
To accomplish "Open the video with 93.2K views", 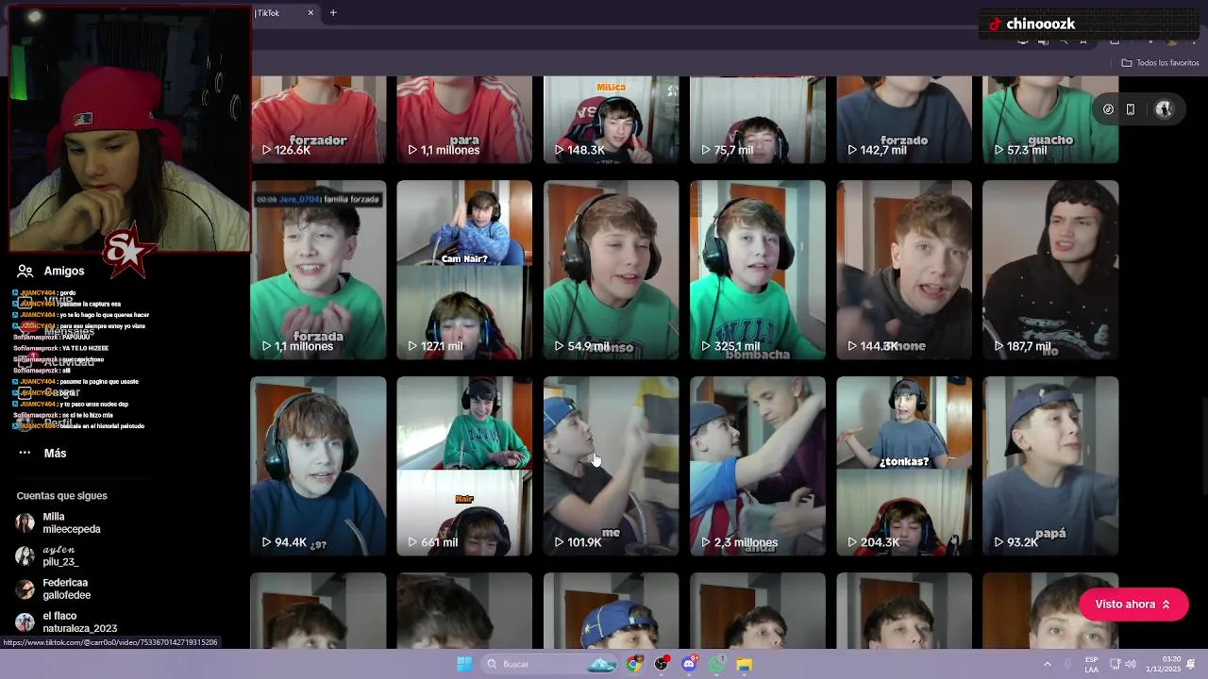I will (x=1050, y=466).
